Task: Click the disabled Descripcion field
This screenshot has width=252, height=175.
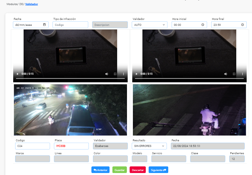Action: (x=110, y=25)
